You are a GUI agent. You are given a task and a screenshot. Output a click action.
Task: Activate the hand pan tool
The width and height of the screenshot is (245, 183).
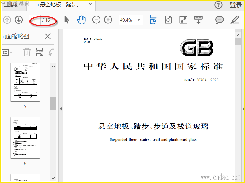[x=81, y=20]
